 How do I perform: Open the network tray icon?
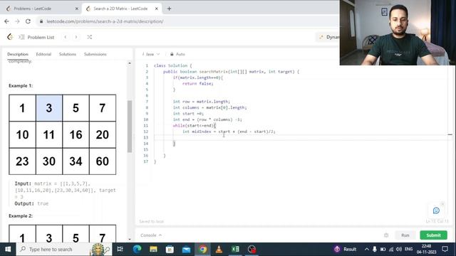[x=391, y=250]
